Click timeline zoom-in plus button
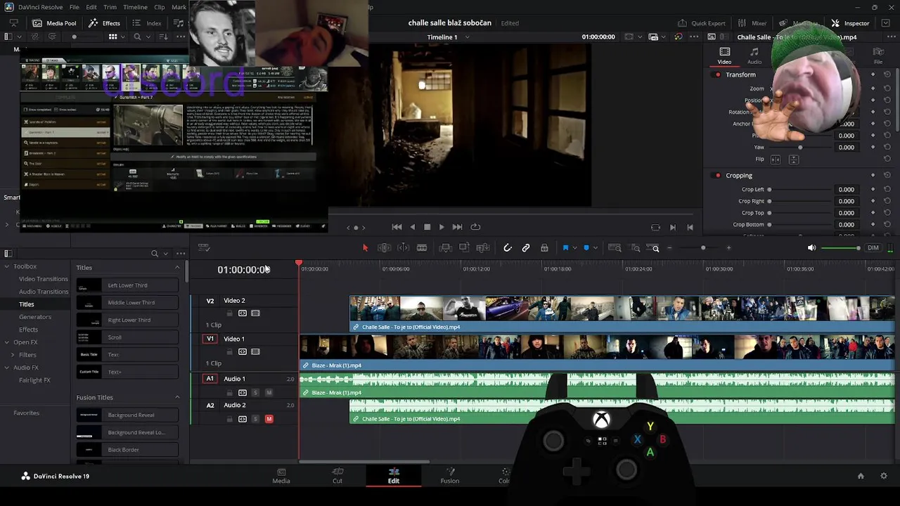 coord(728,248)
